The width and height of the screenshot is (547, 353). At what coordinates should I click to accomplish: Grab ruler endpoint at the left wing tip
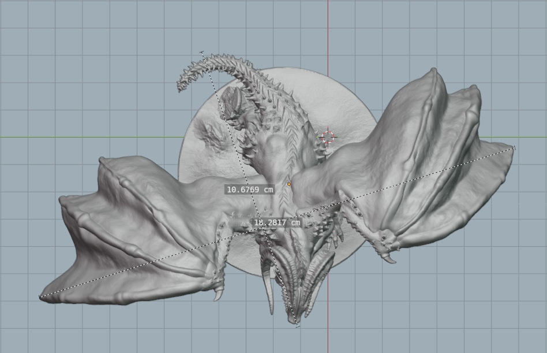click(40, 297)
